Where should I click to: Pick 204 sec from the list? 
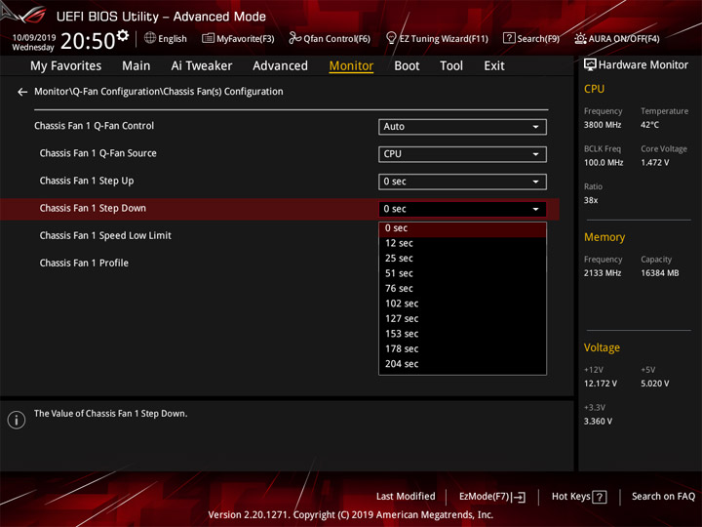pos(462,364)
